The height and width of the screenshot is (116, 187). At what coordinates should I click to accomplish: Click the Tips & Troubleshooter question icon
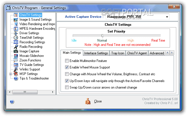click(16, 78)
